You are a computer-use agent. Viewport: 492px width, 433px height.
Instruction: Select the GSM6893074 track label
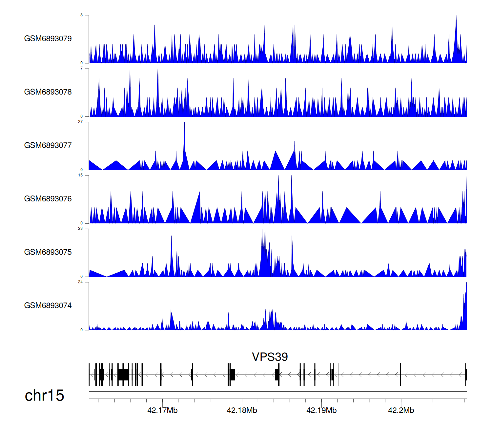click(x=48, y=306)
